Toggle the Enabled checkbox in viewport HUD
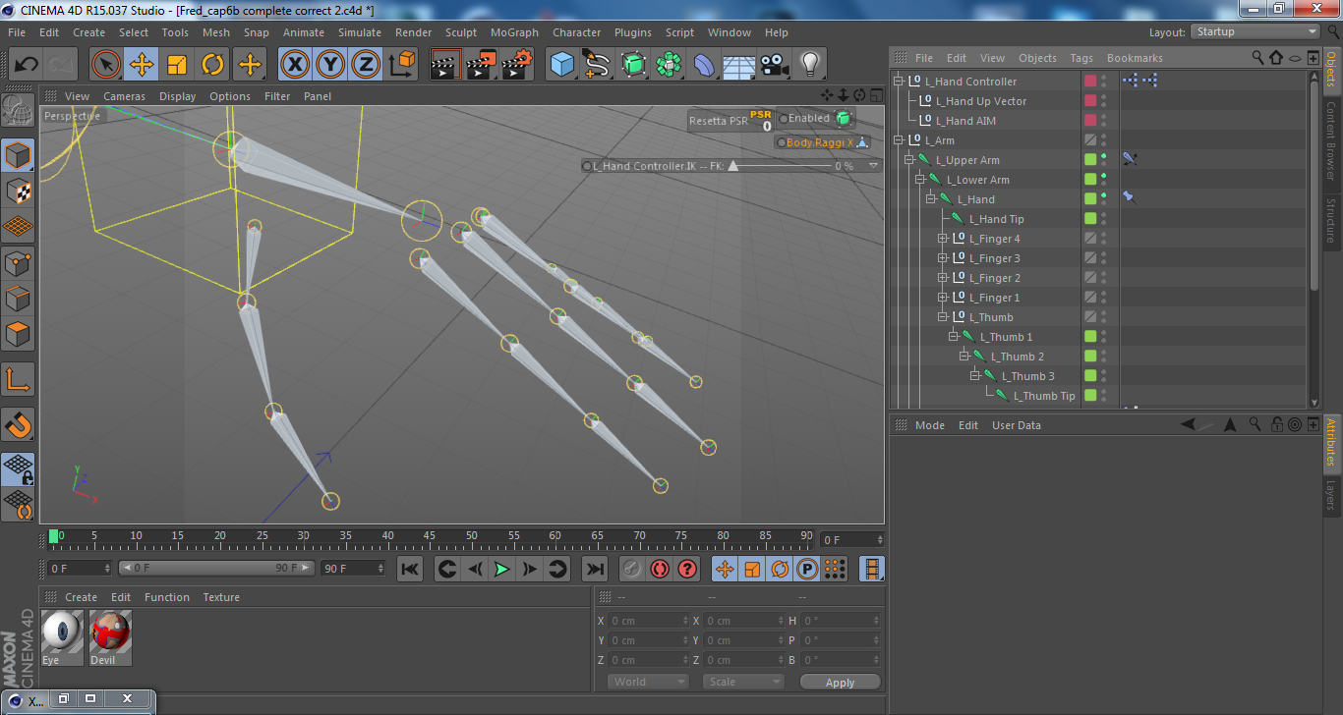This screenshot has width=1343, height=715. point(784,119)
